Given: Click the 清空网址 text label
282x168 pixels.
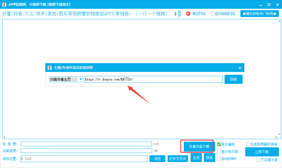Looking at the screenshot, I should (199, 14).
